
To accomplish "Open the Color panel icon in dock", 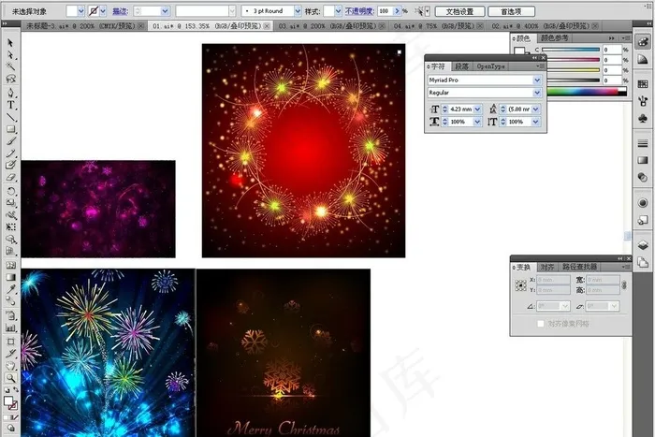I will tap(643, 42).
